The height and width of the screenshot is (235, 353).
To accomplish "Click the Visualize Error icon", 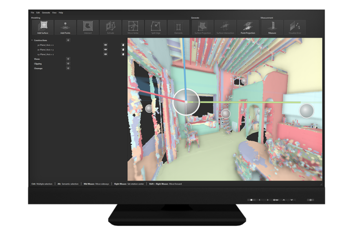I will (295, 27).
